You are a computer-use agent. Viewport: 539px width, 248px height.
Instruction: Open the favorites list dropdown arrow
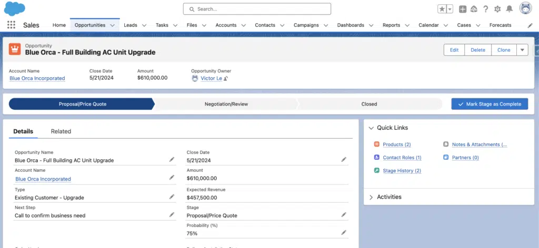tap(450, 9)
